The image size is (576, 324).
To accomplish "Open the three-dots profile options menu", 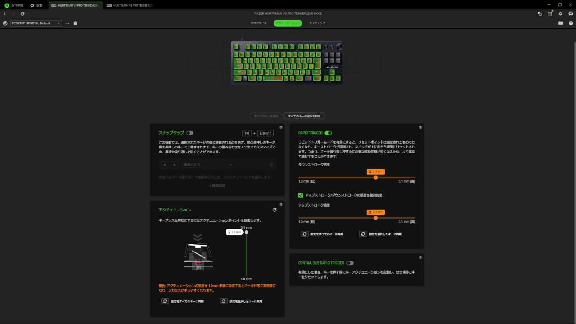I will click(x=67, y=23).
